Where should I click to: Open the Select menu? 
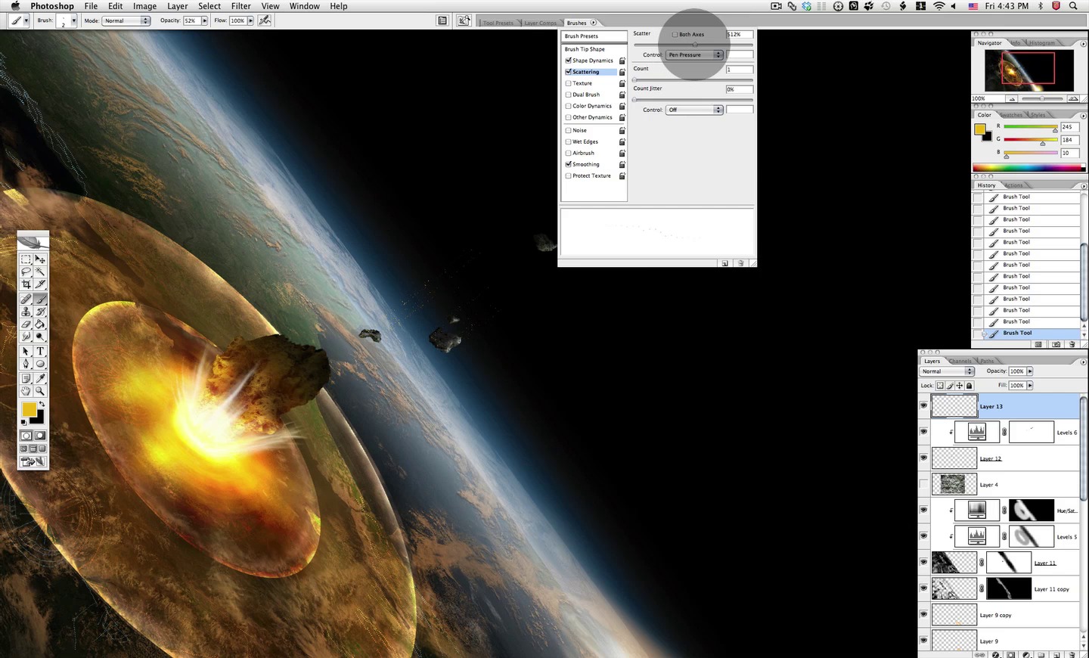[209, 6]
